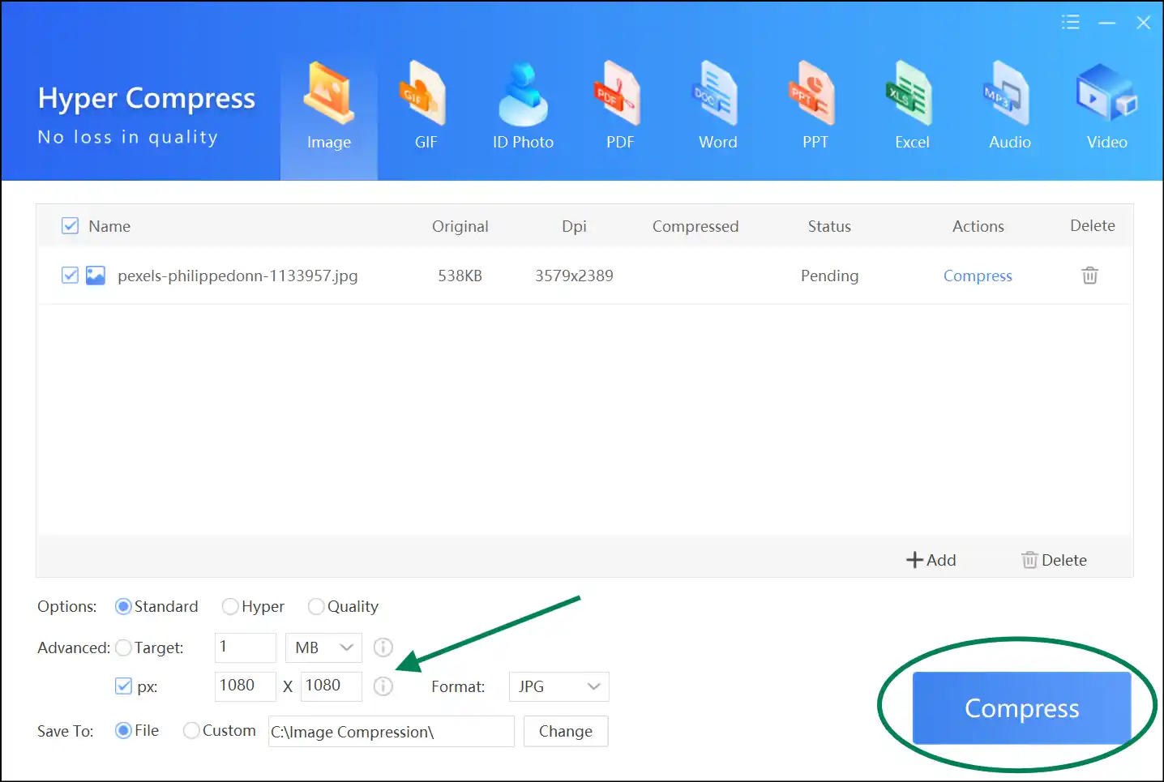The image size is (1164, 782).
Task: Minimize the Hyper Compress window
Action: pos(1107,23)
